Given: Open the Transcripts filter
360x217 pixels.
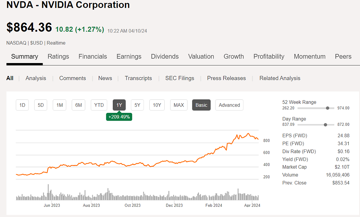Looking at the screenshot, I should tap(138, 78).
